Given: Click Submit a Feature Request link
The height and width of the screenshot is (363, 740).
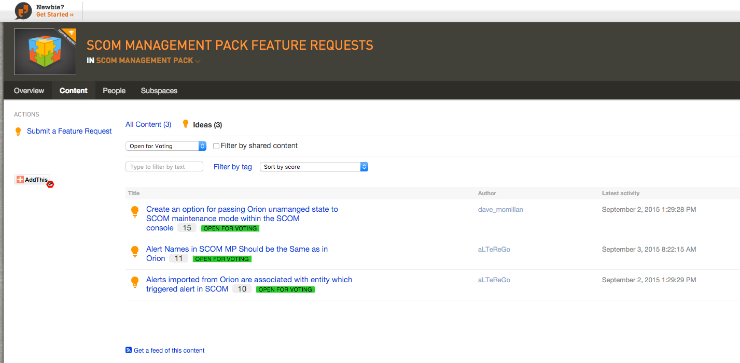Looking at the screenshot, I should 69,131.
